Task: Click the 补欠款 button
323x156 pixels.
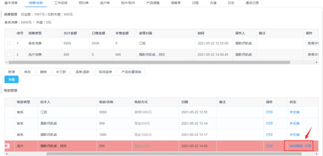Action: click(61, 72)
